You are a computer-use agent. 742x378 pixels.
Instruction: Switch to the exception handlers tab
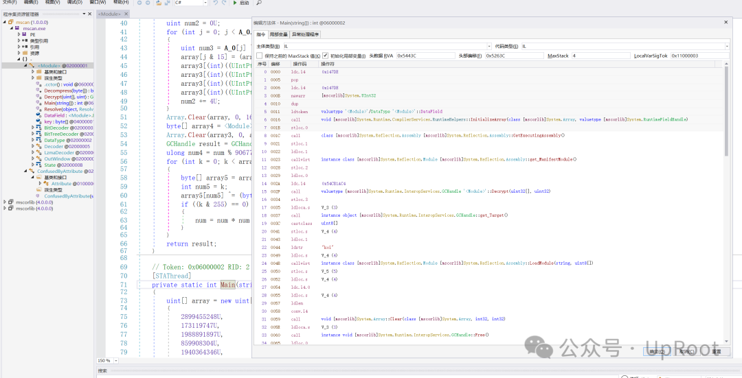click(305, 34)
